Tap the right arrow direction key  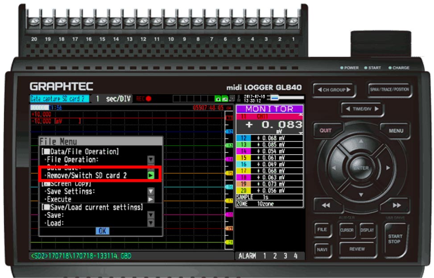(x=388, y=168)
